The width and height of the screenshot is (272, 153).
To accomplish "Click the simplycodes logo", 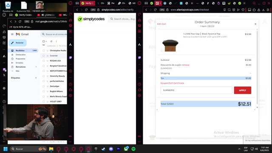I will coord(91,19).
